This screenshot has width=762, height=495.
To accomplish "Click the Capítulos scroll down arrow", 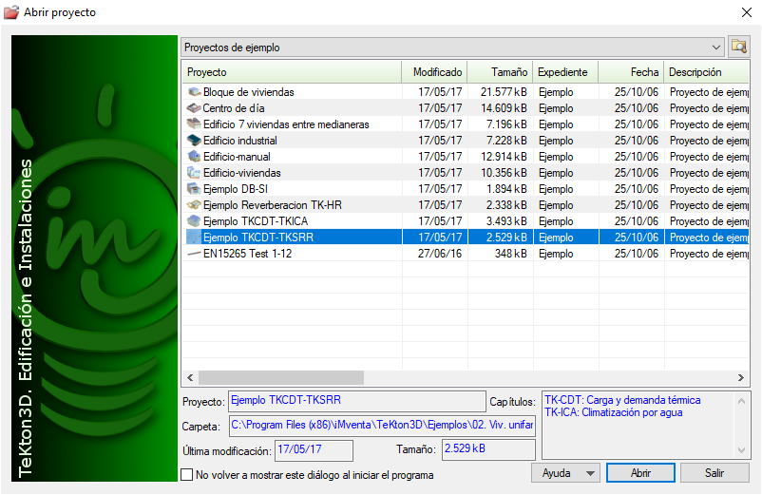I will point(742,449).
